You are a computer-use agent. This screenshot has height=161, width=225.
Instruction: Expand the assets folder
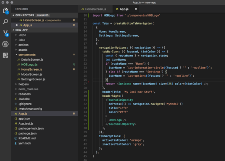coord(16,50)
